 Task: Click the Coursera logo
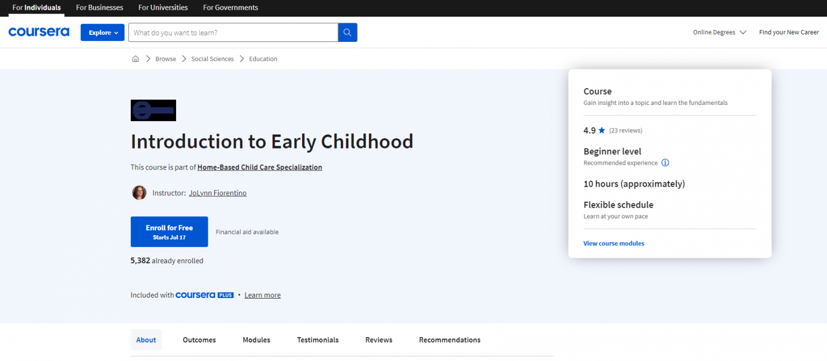pyautogui.click(x=39, y=32)
